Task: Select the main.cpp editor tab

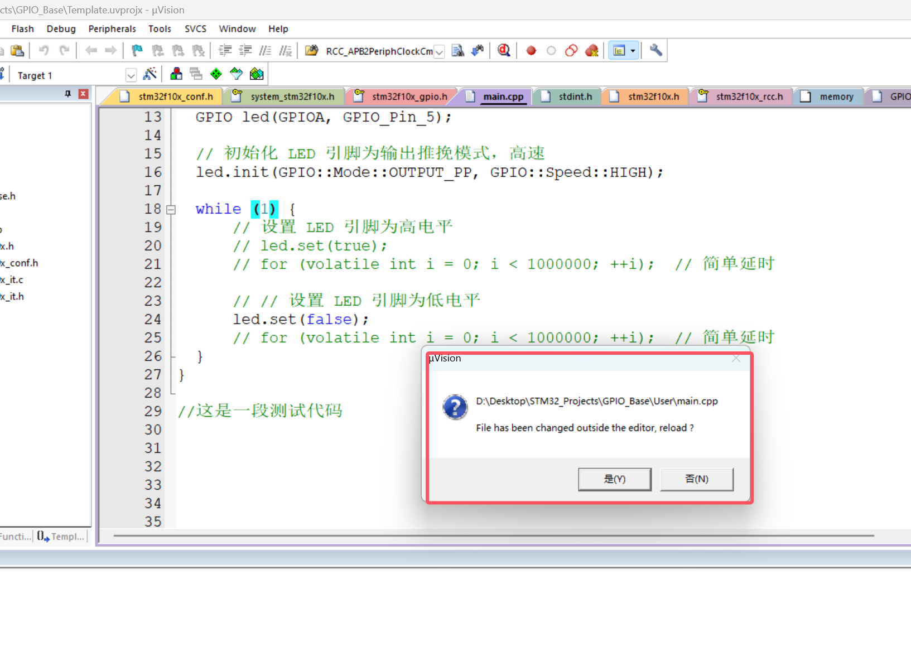Action: click(496, 96)
